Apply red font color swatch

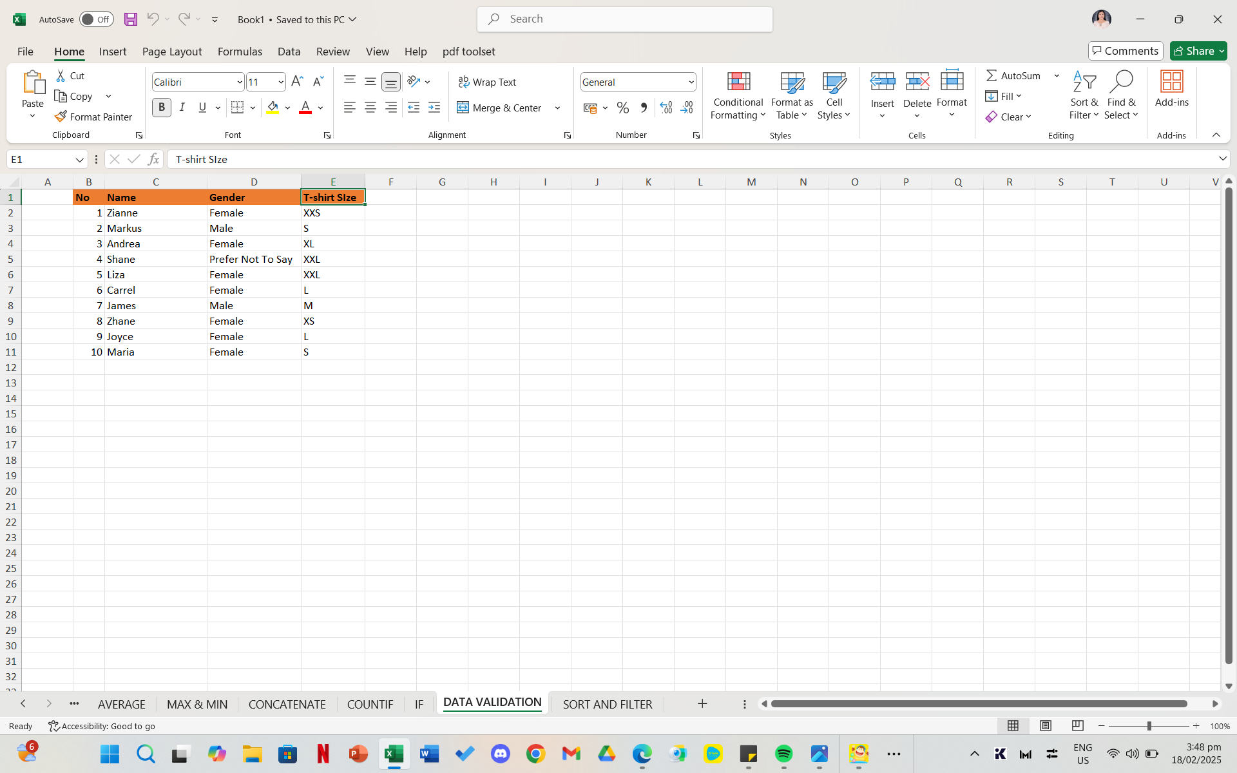tap(305, 108)
